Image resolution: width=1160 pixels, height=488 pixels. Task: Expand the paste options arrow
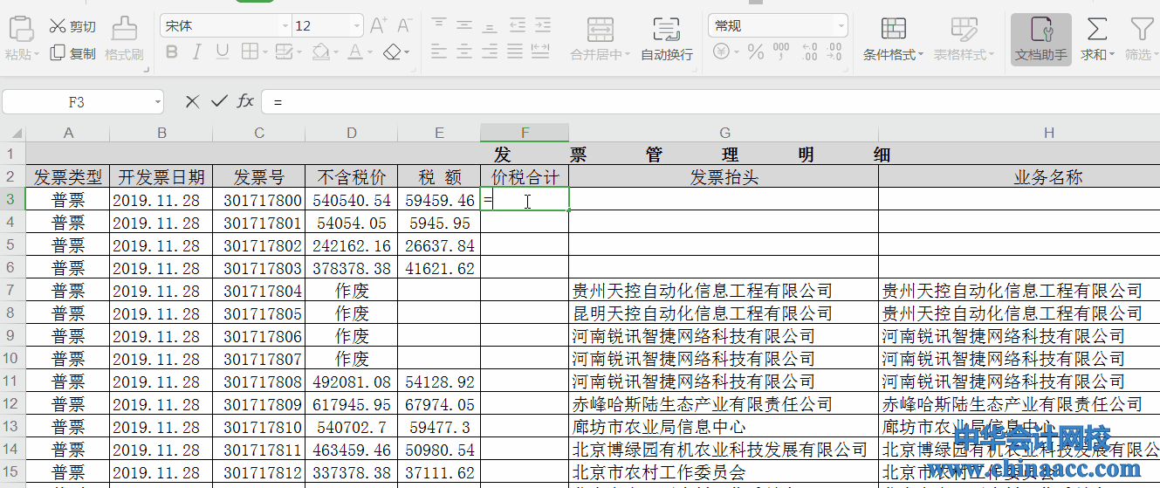pos(36,54)
